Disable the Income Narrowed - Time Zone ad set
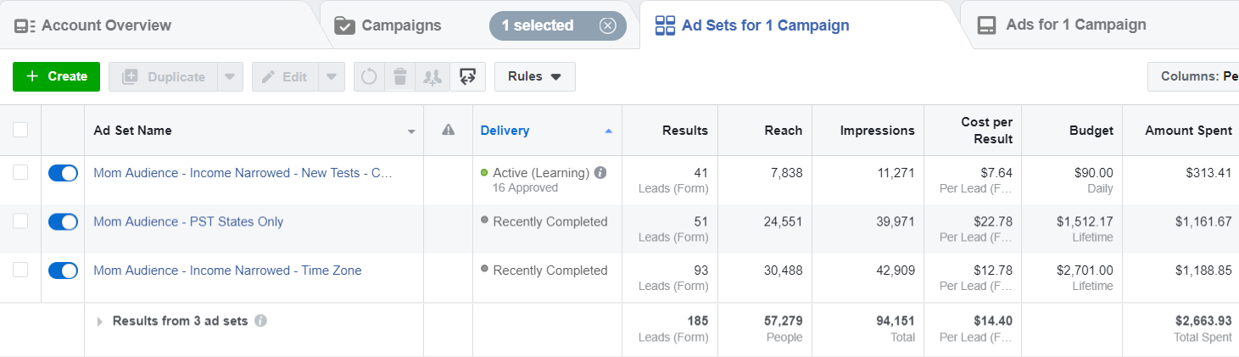Image resolution: width=1239 pixels, height=357 pixels. [63, 271]
